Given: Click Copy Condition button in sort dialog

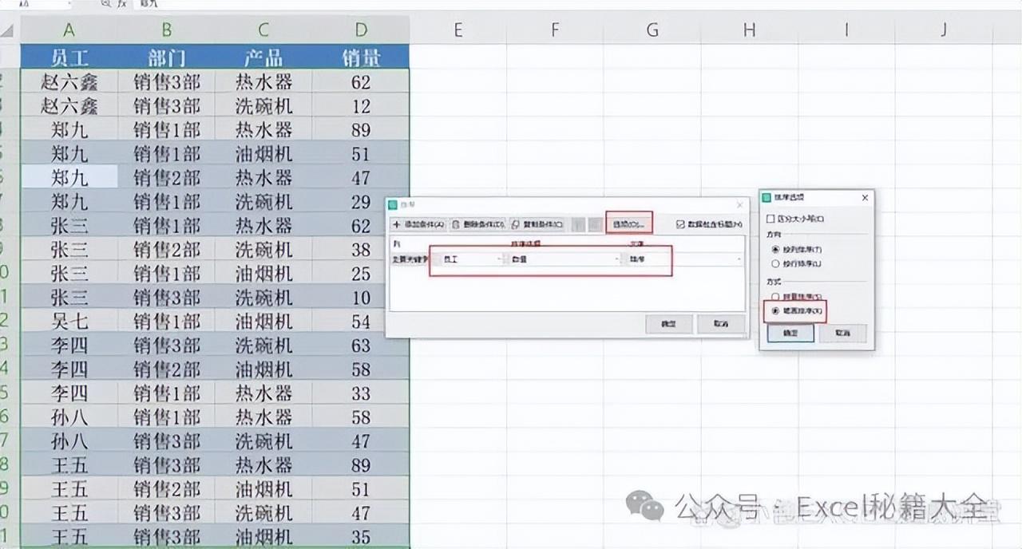Looking at the screenshot, I should (537, 224).
